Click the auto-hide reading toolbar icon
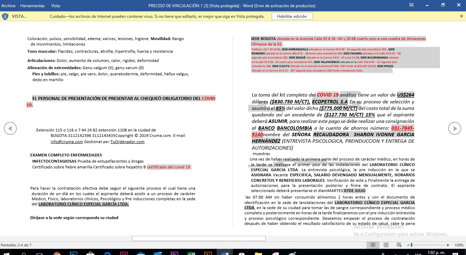 pos(411,5)
